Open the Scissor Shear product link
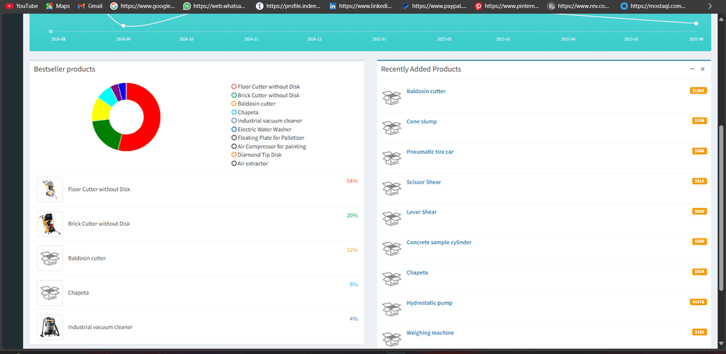Viewport: 726px width, 354px height. pos(424,182)
